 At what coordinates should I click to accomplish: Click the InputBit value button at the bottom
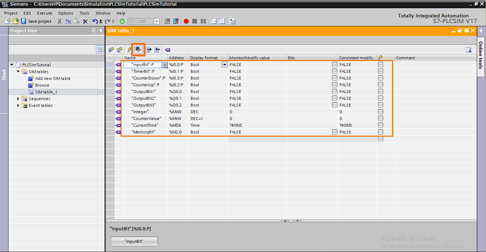(134, 241)
